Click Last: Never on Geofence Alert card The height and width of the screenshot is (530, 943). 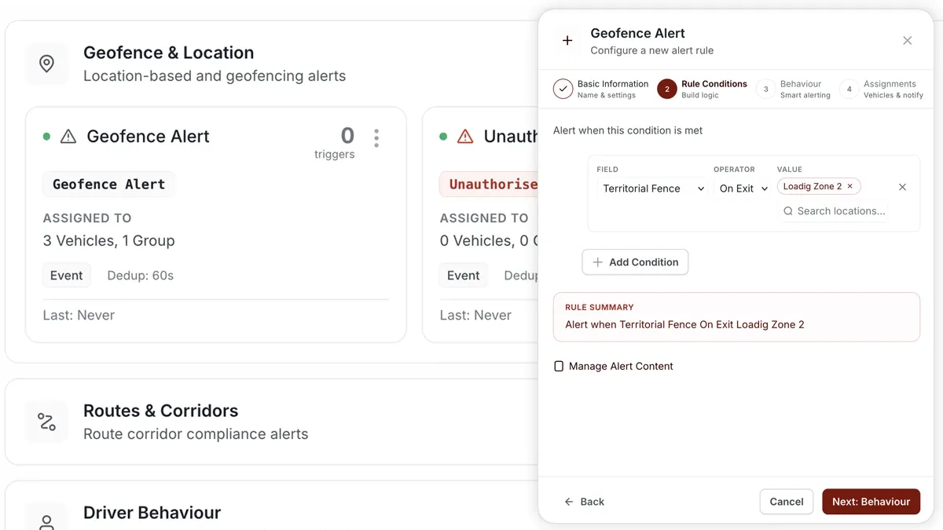[x=79, y=315]
